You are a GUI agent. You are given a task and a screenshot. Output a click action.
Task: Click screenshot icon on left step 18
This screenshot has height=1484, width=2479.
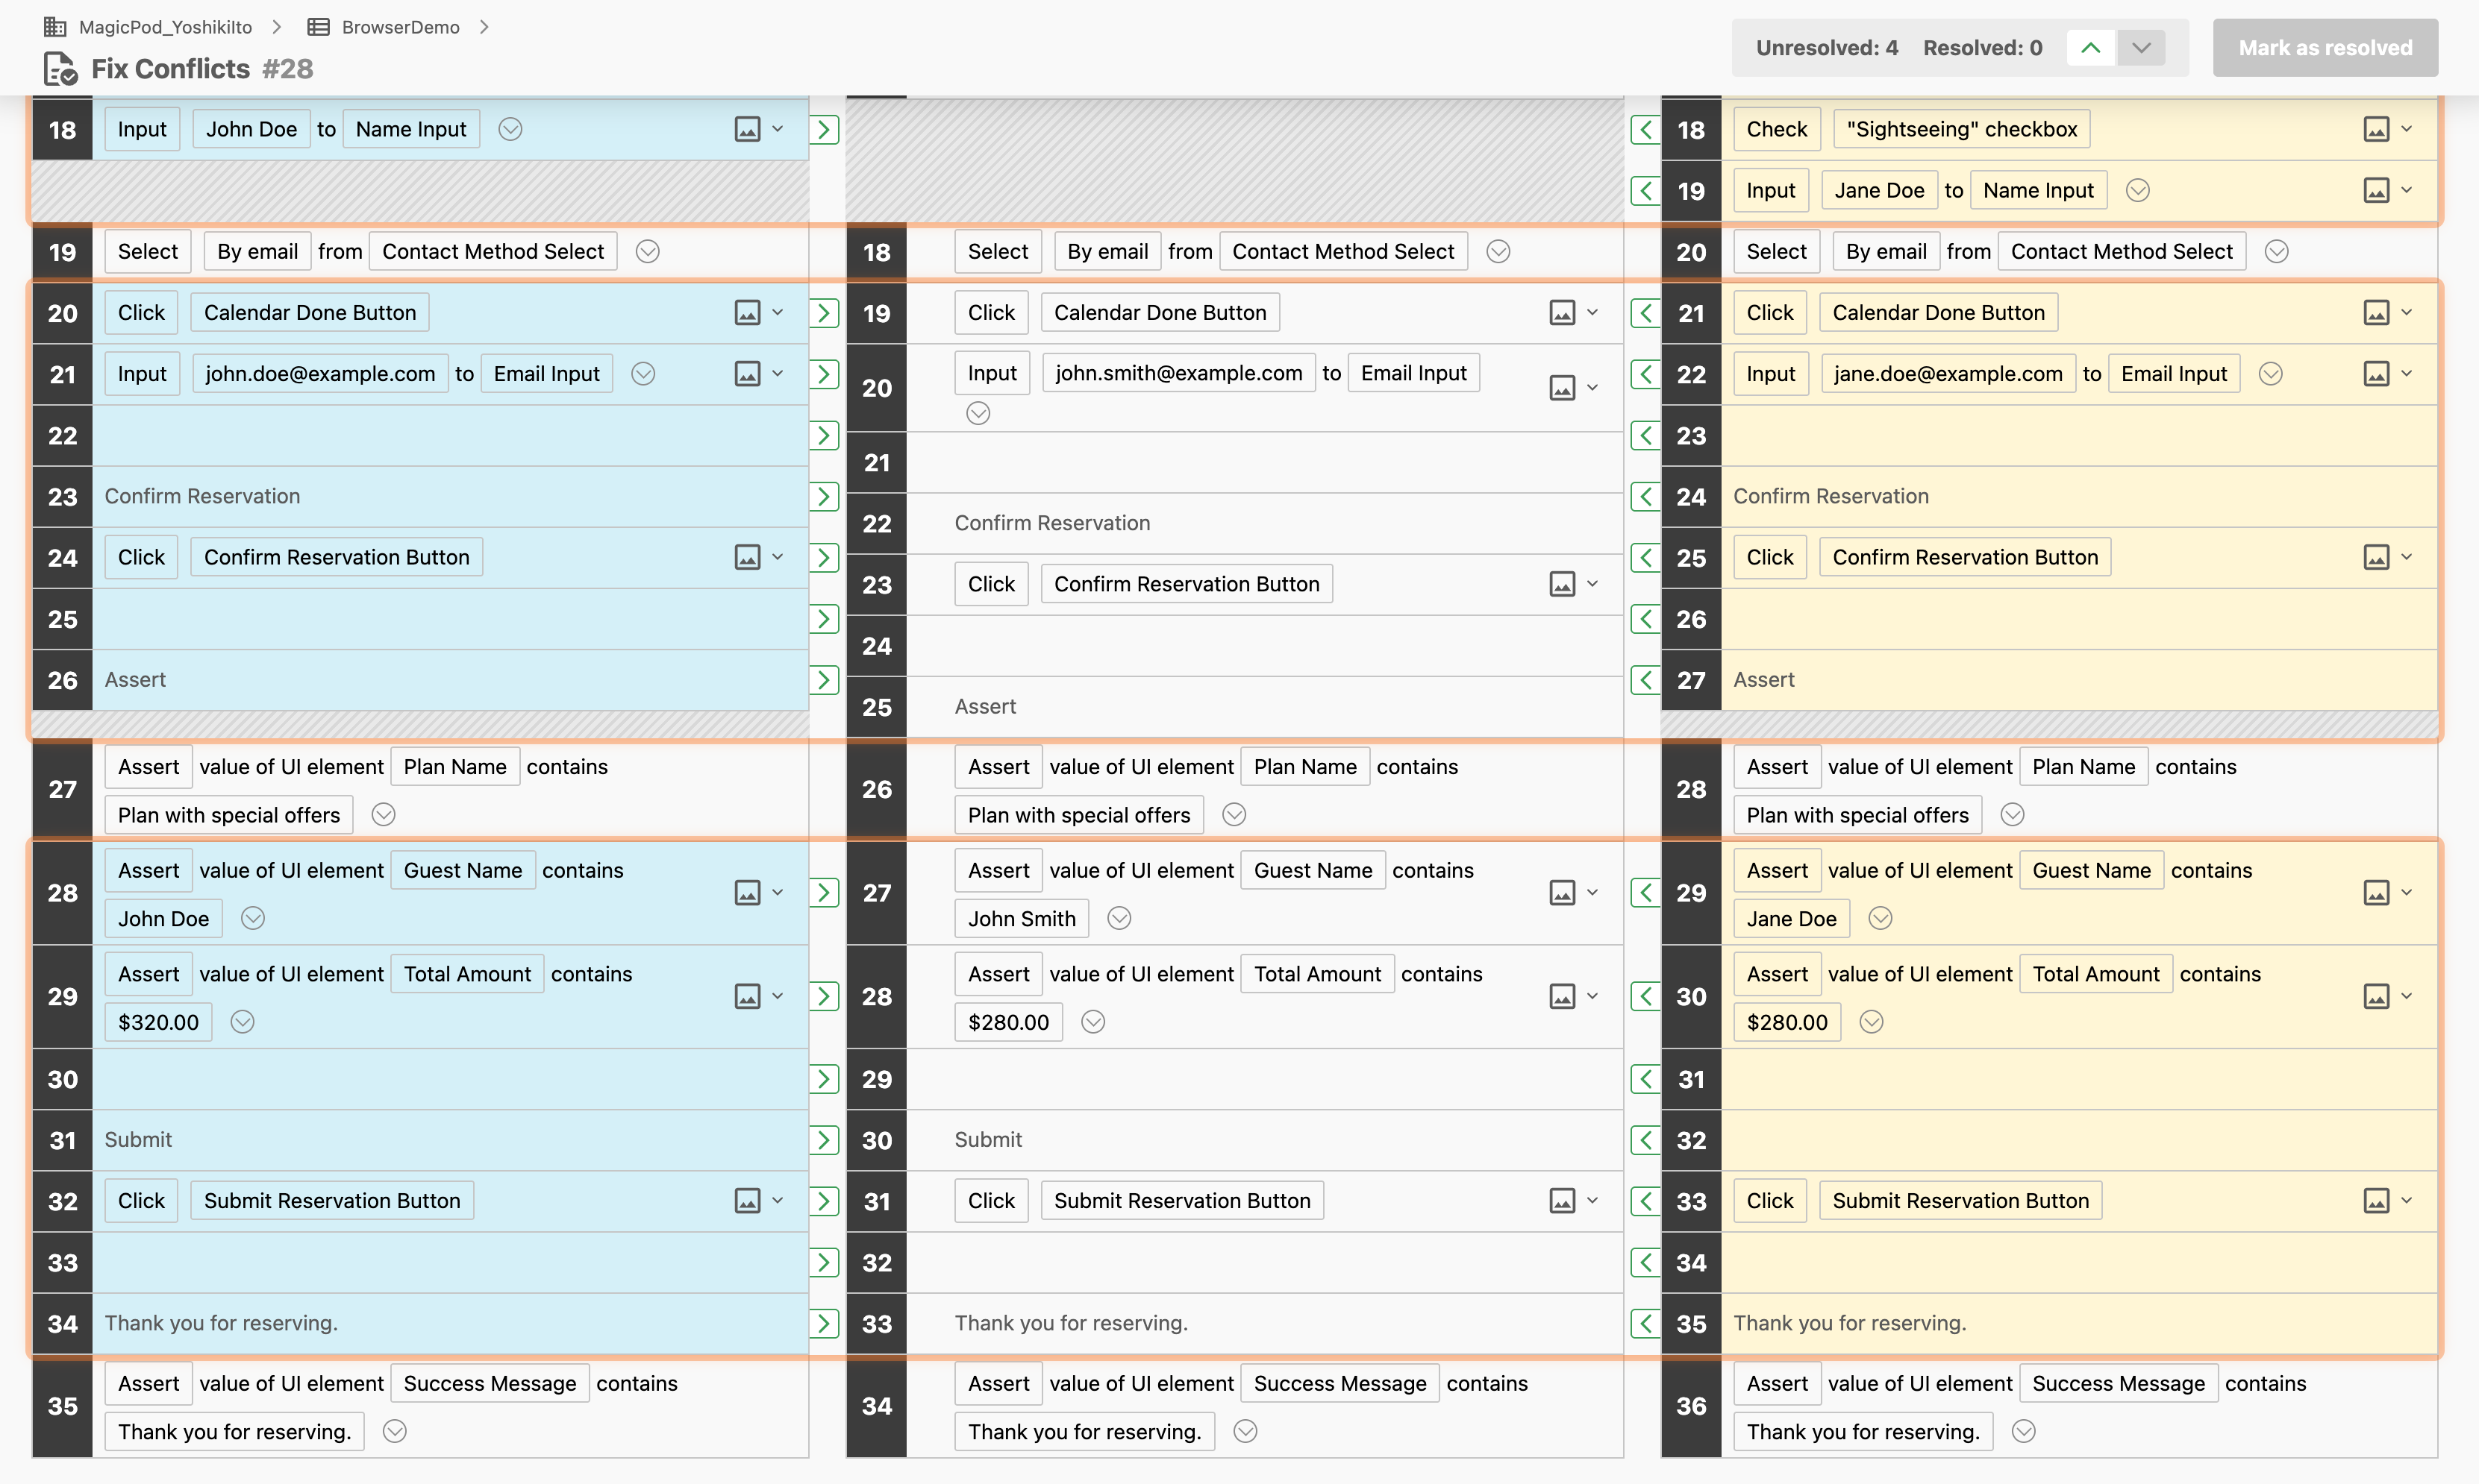747,129
